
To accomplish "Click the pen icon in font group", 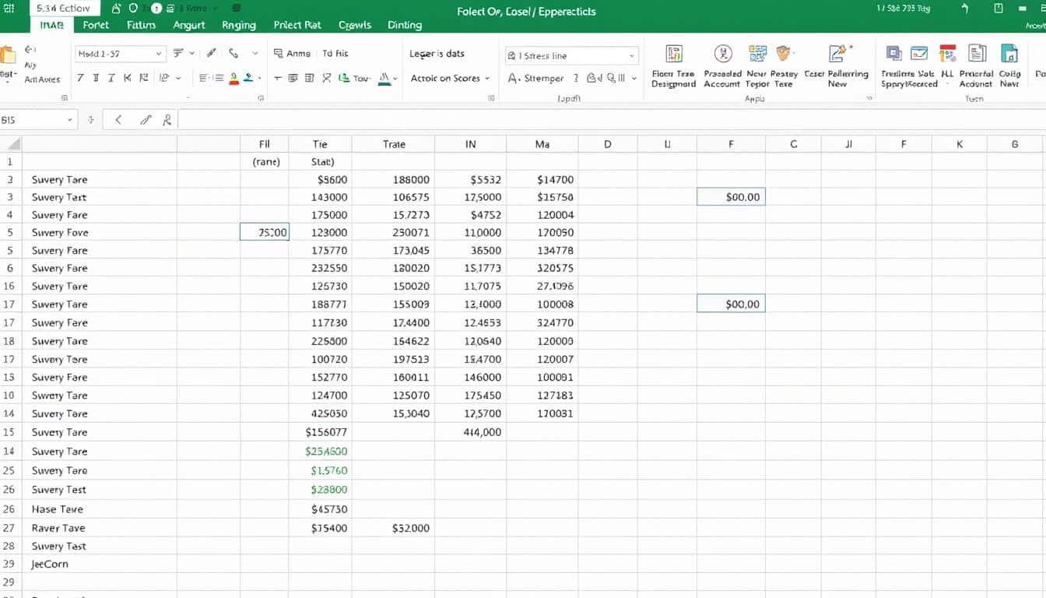I will (212, 54).
